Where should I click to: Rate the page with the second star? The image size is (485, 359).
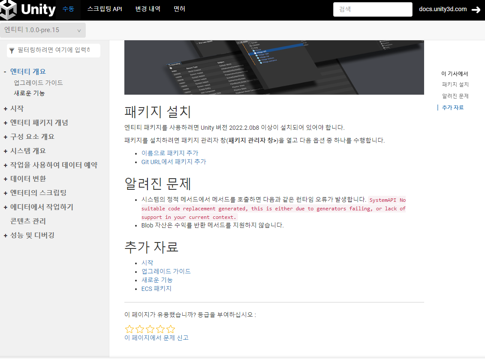[140, 329]
